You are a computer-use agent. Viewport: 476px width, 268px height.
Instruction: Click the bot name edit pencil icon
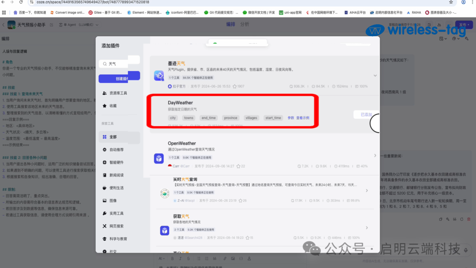pyautogui.click(x=51, y=25)
